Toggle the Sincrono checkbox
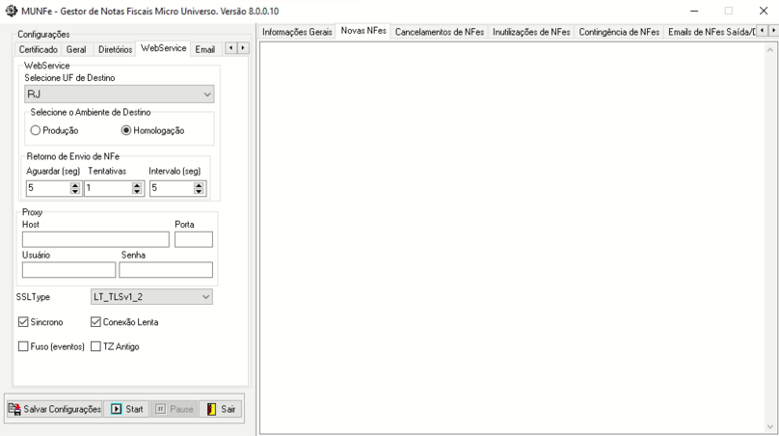This screenshot has width=779, height=436. point(24,322)
